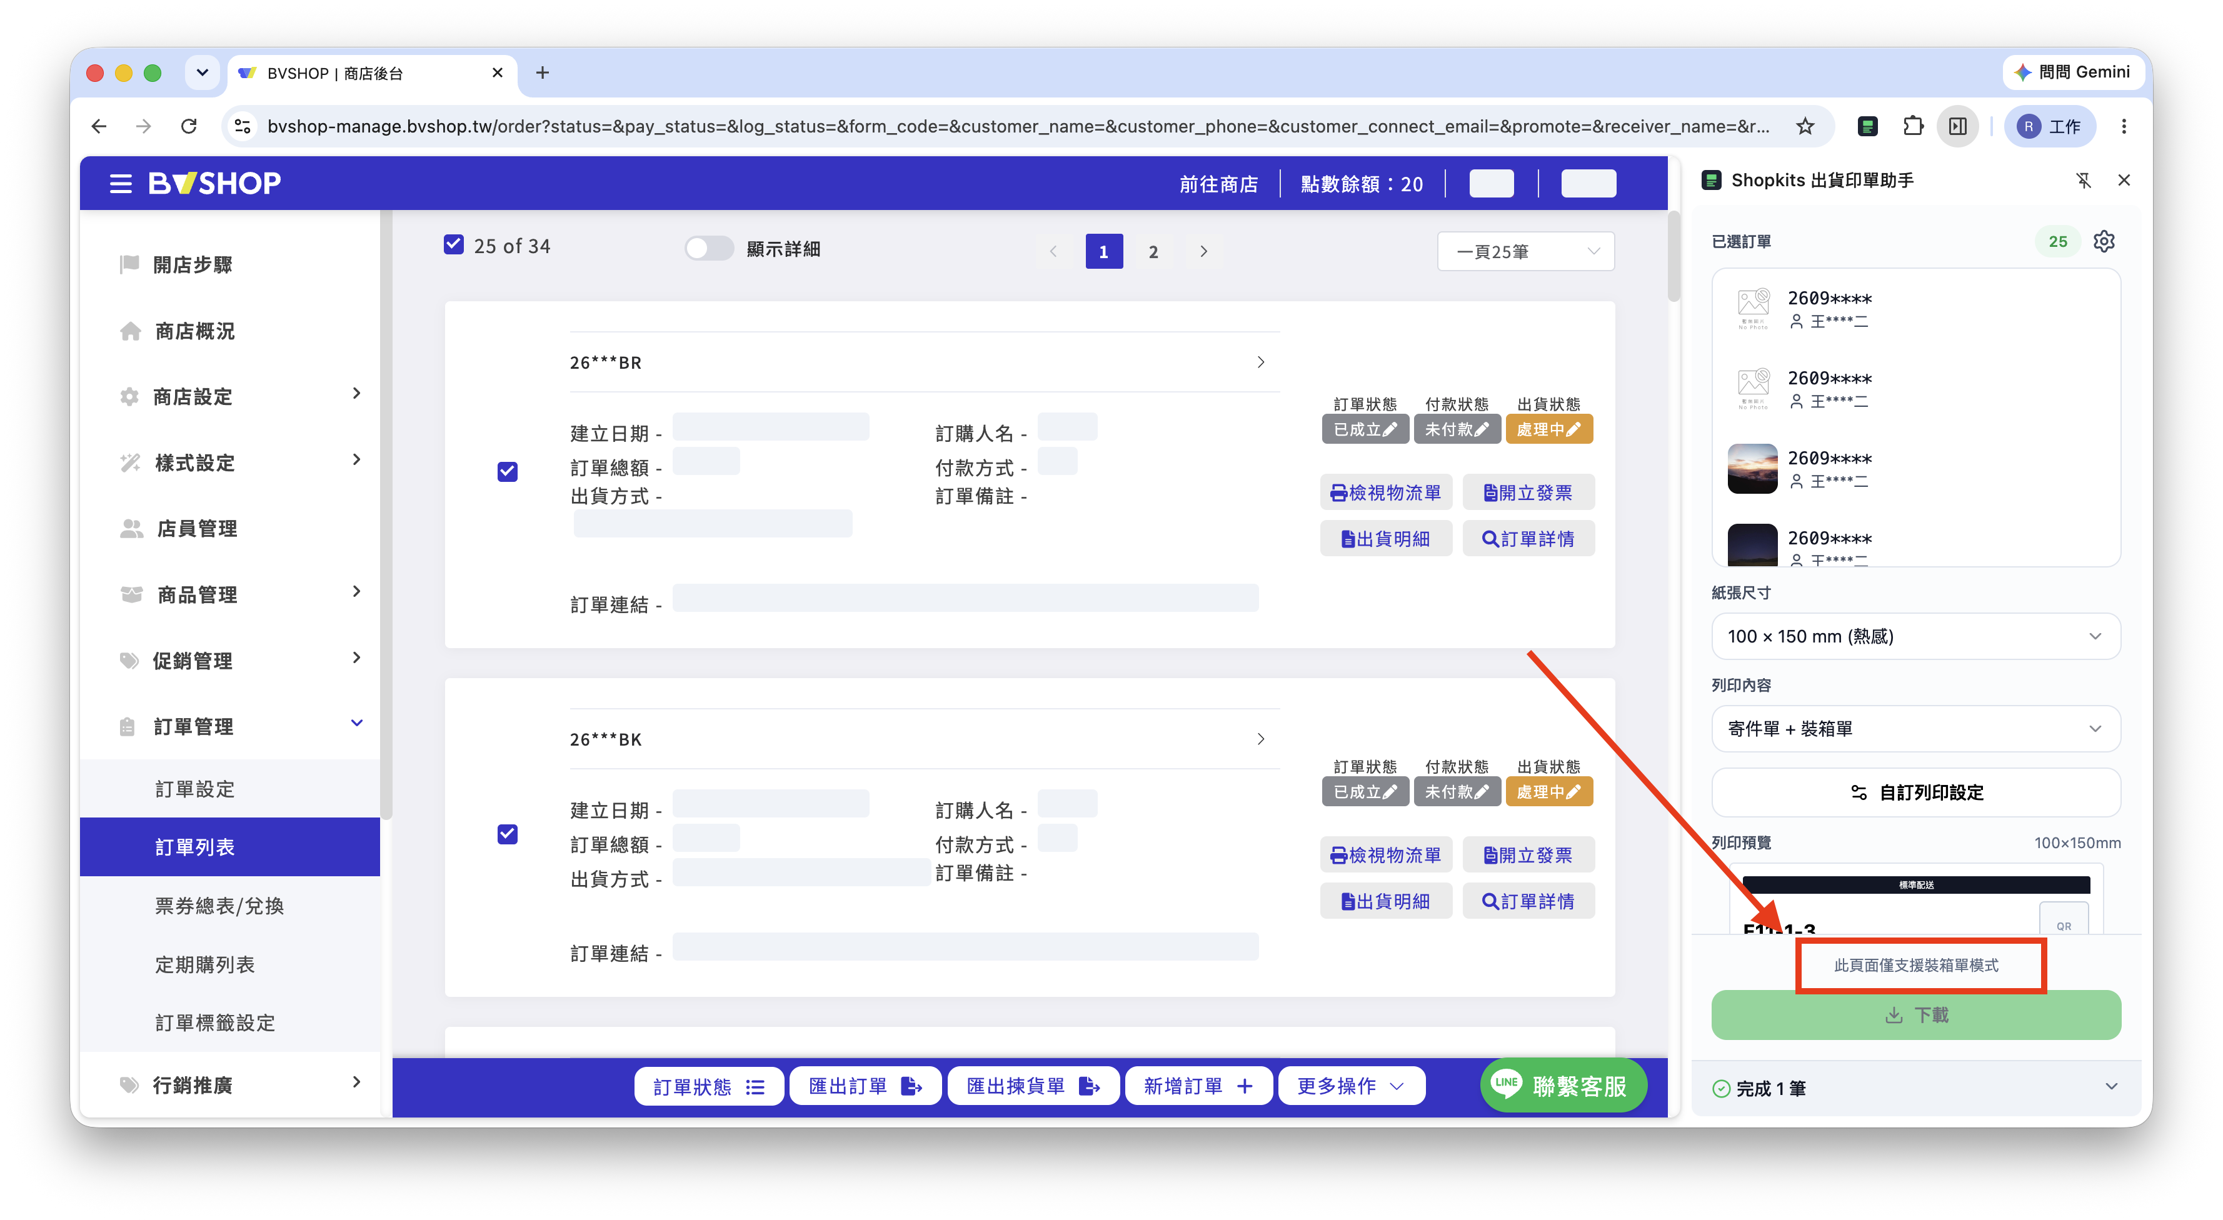The width and height of the screenshot is (2223, 1220).
Task: Close the Shopkits side panel
Action: point(2124,181)
